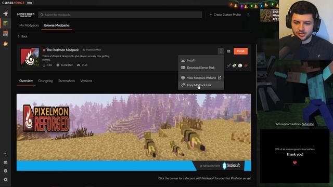Choose View Modpack Website menu item

pos(201,78)
